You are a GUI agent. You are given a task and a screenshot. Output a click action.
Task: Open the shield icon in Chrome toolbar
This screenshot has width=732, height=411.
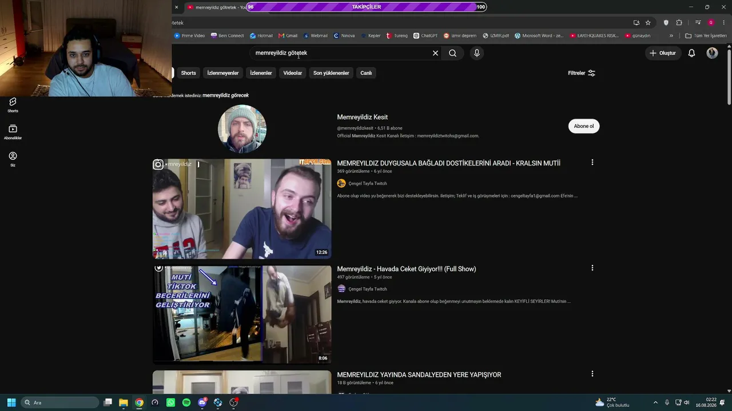666,23
